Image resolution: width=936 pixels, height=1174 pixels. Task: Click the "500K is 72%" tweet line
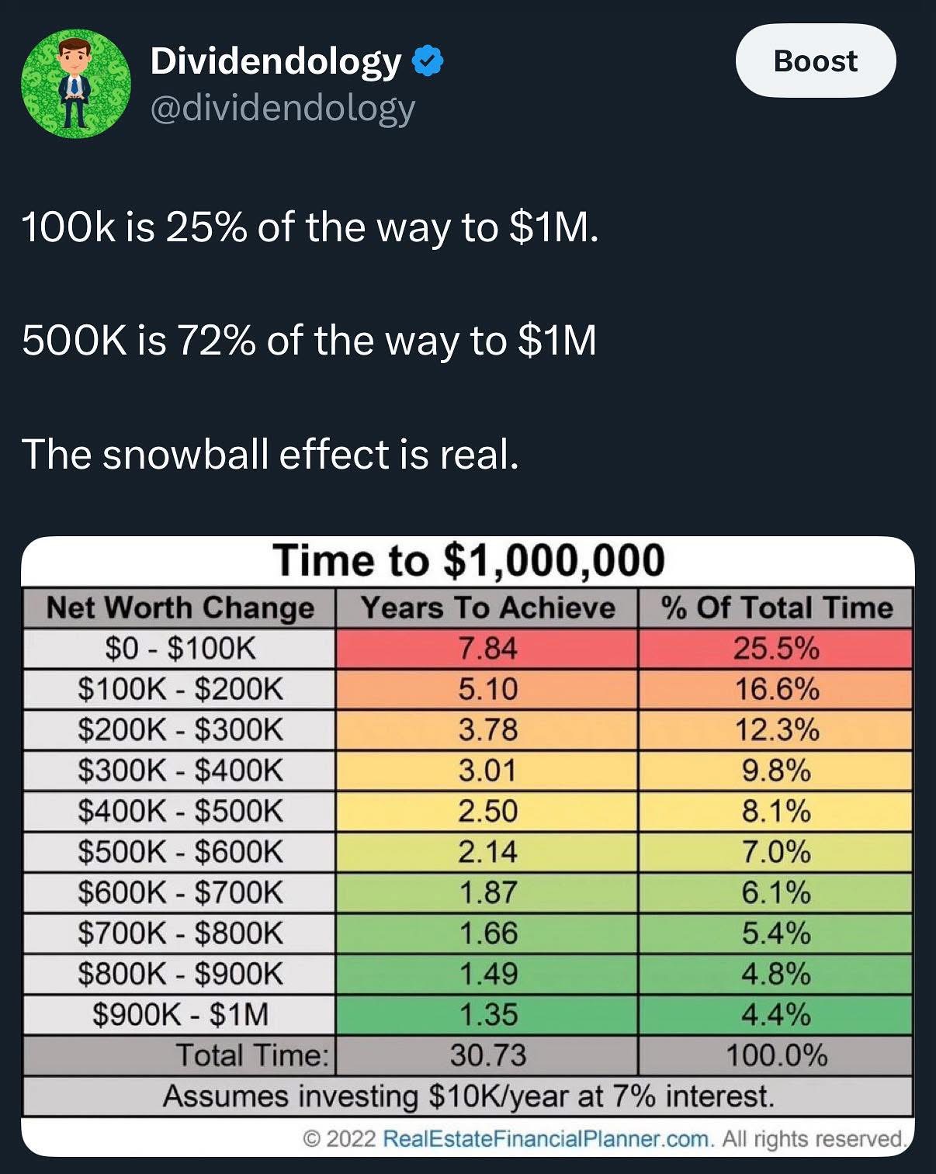(x=309, y=341)
